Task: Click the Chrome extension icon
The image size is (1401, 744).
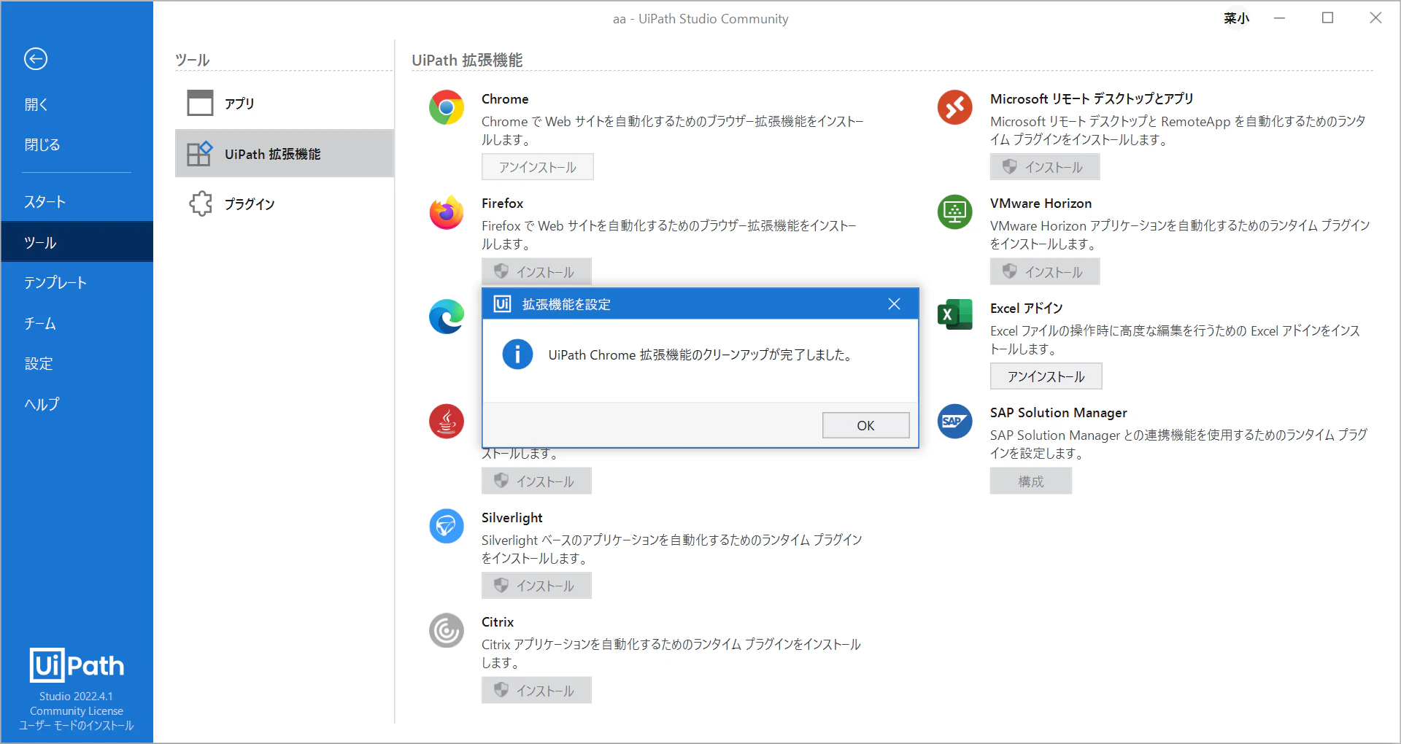Action: tap(447, 107)
